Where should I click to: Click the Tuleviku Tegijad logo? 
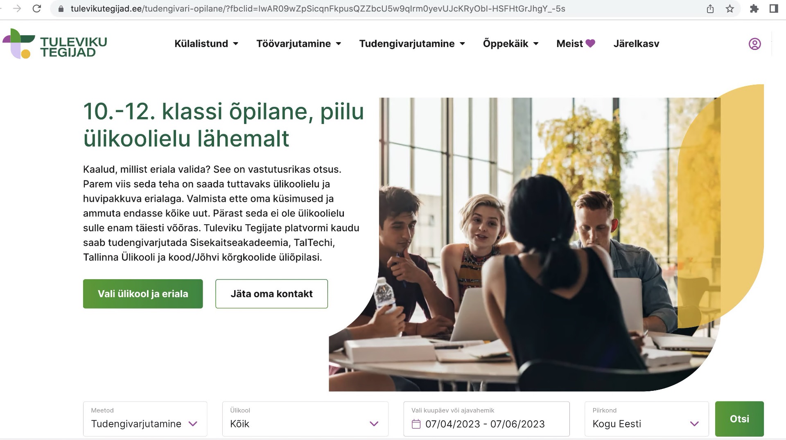pyautogui.click(x=55, y=44)
